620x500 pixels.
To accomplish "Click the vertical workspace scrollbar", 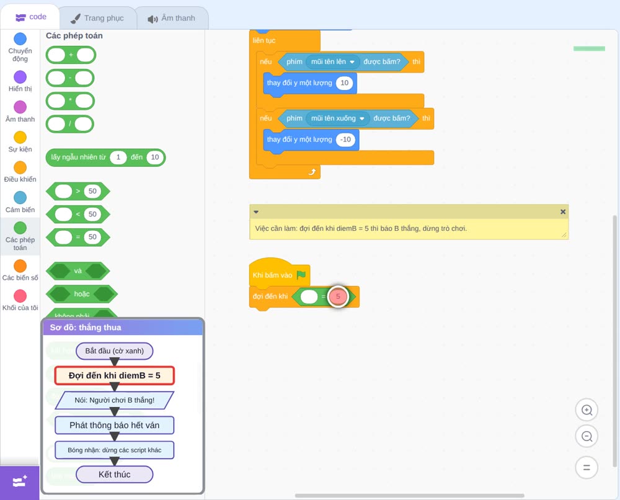I will [614, 341].
